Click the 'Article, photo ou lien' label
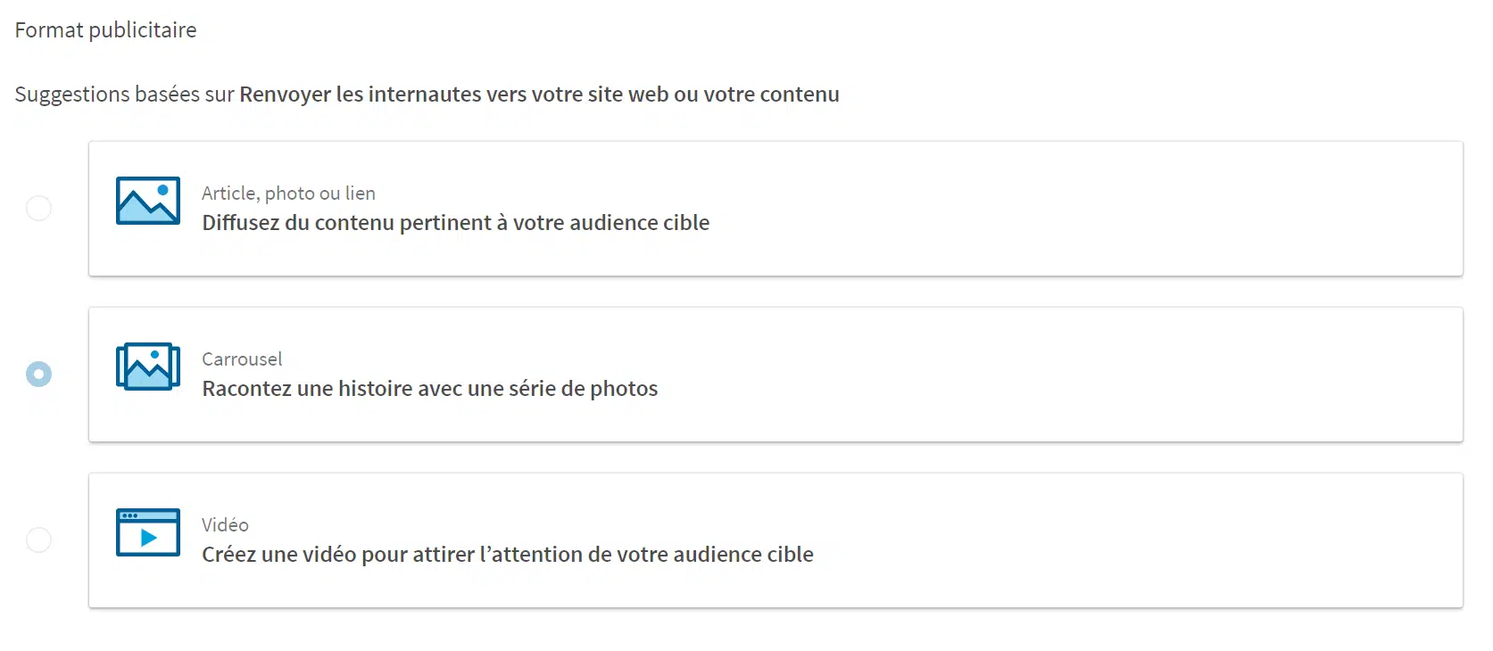The height and width of the screenshot is (651, 1493). pos(288,194)
